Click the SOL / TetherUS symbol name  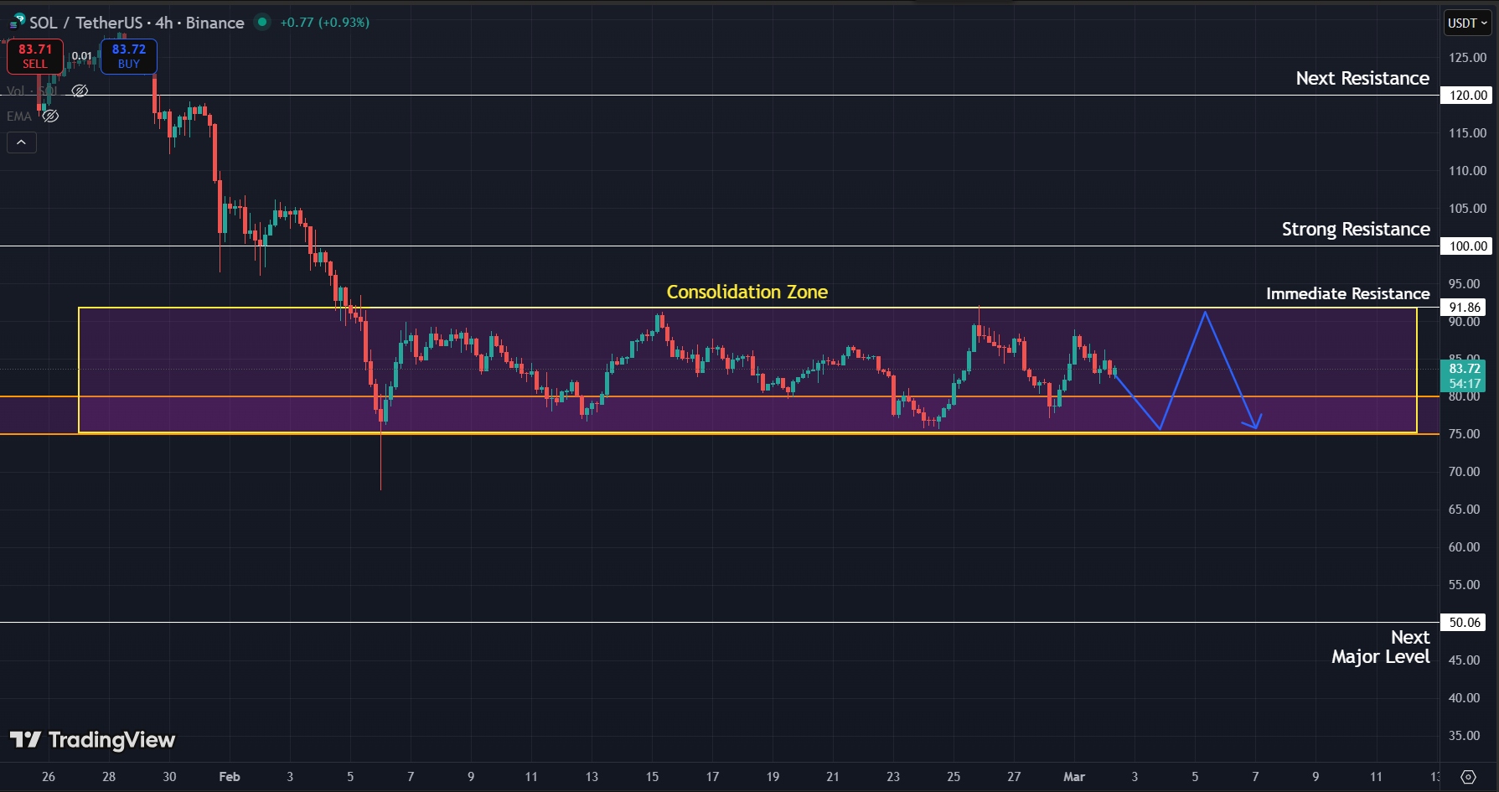coord(86,23)
